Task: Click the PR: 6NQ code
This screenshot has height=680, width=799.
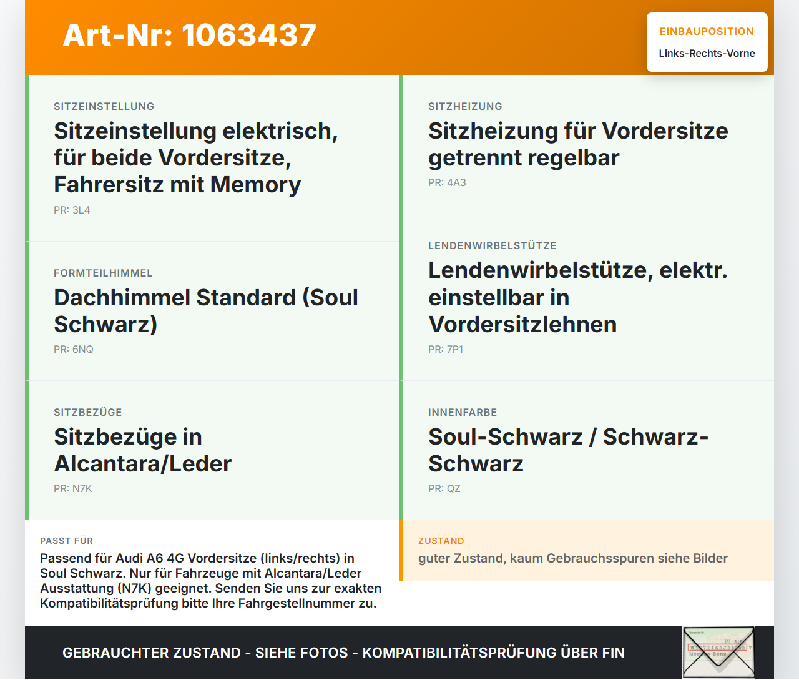Action: click(x=74, y=349)
